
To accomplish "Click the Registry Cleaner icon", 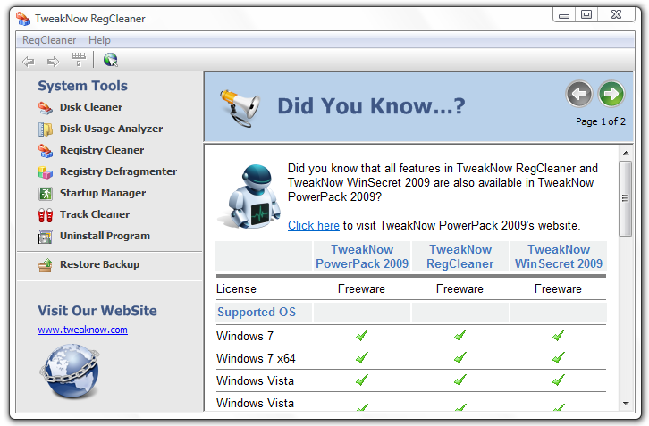I will [x=45, y=151].
